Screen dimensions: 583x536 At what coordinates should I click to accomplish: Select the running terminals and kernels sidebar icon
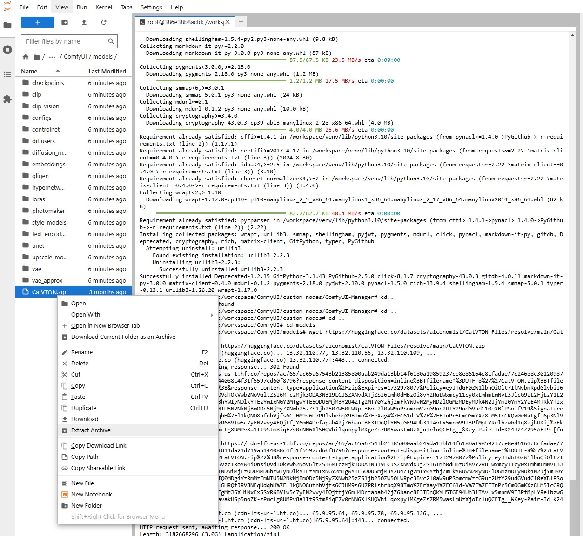pyautogui.click(x=7, y=50)
